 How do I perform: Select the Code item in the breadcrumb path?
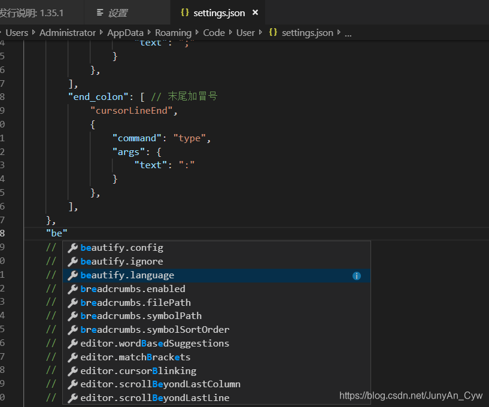click(214, 33)
